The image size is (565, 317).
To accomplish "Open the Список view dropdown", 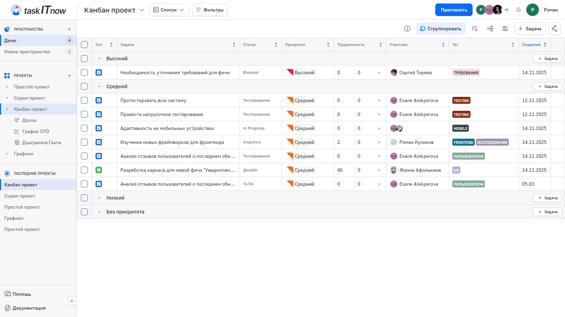I will (169, 10).
